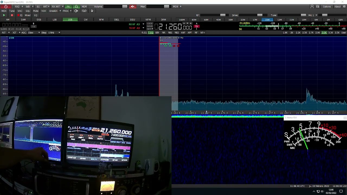Open the Mixer panel
347x195 pixels.
[x=28, y=15]
